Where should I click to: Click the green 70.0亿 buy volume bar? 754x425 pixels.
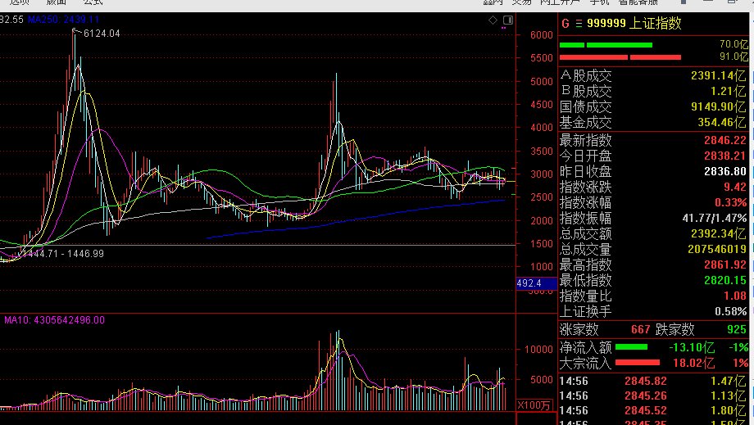coord(606,44)
